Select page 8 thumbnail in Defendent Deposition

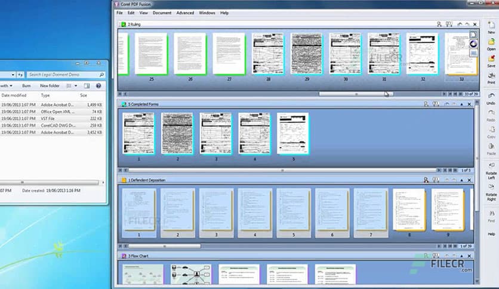pos(409,210)
